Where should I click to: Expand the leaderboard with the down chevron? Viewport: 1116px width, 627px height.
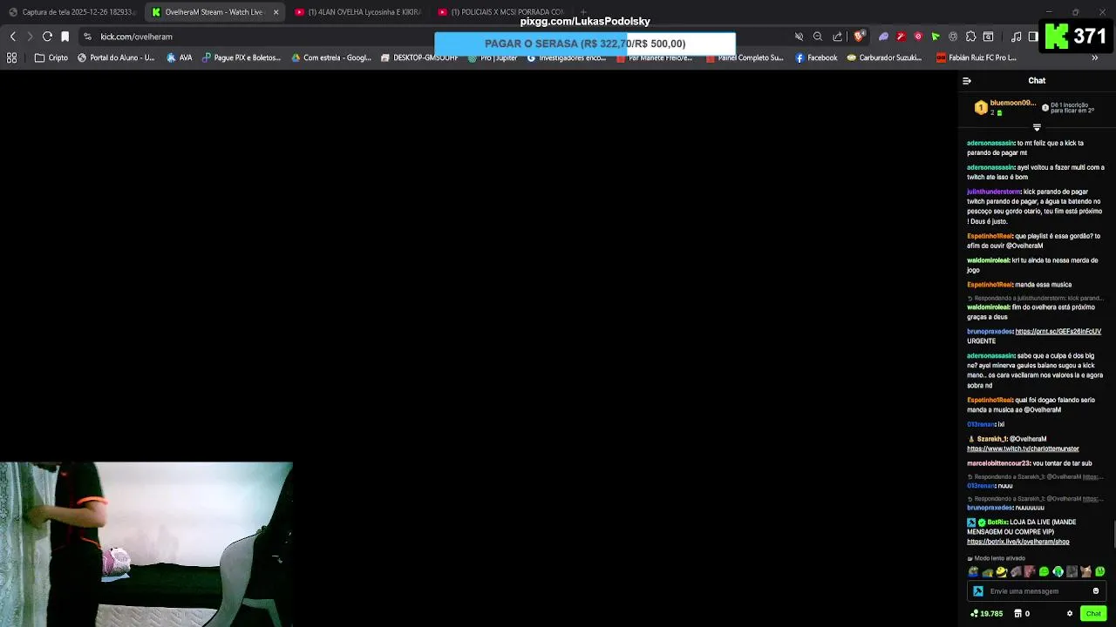click(1037, 128)
